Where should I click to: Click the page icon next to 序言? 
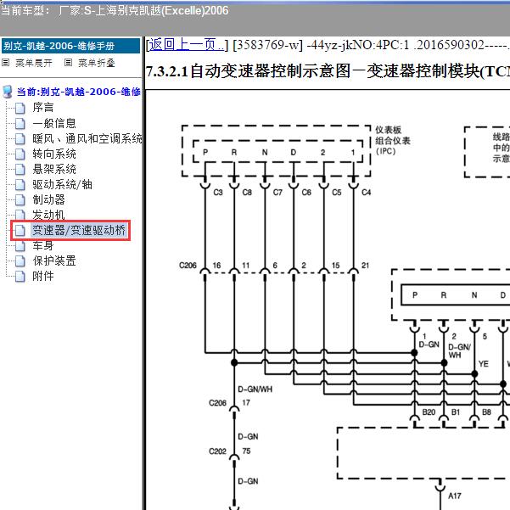coord(20,108)
